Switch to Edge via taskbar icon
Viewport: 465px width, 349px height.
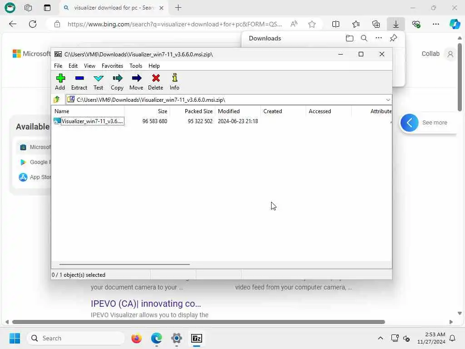pos(157,338)
